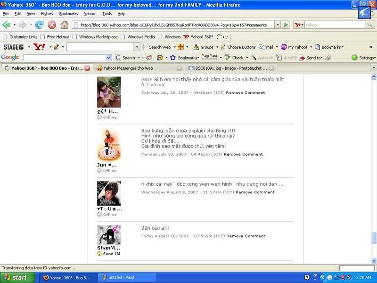The image size is (377, 283).
Task: Click in the Google toolbar search field
Action: pos(65,58)
